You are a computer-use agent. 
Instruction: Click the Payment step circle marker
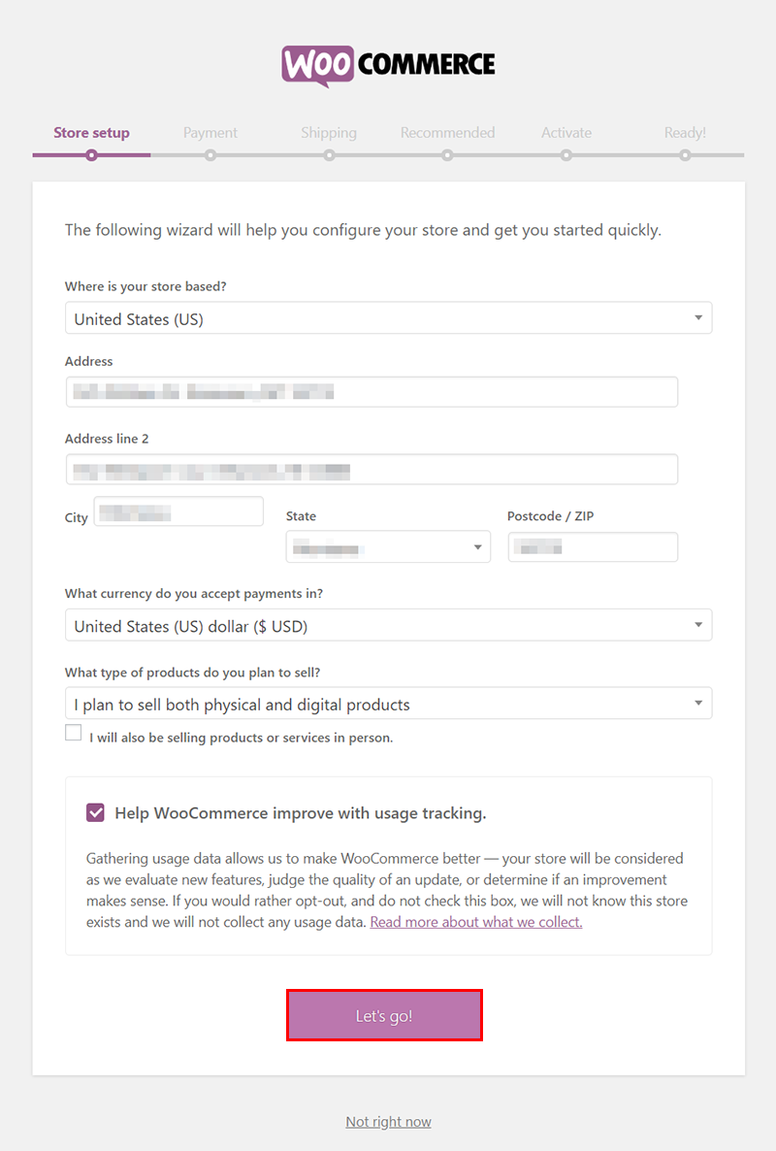210,155
